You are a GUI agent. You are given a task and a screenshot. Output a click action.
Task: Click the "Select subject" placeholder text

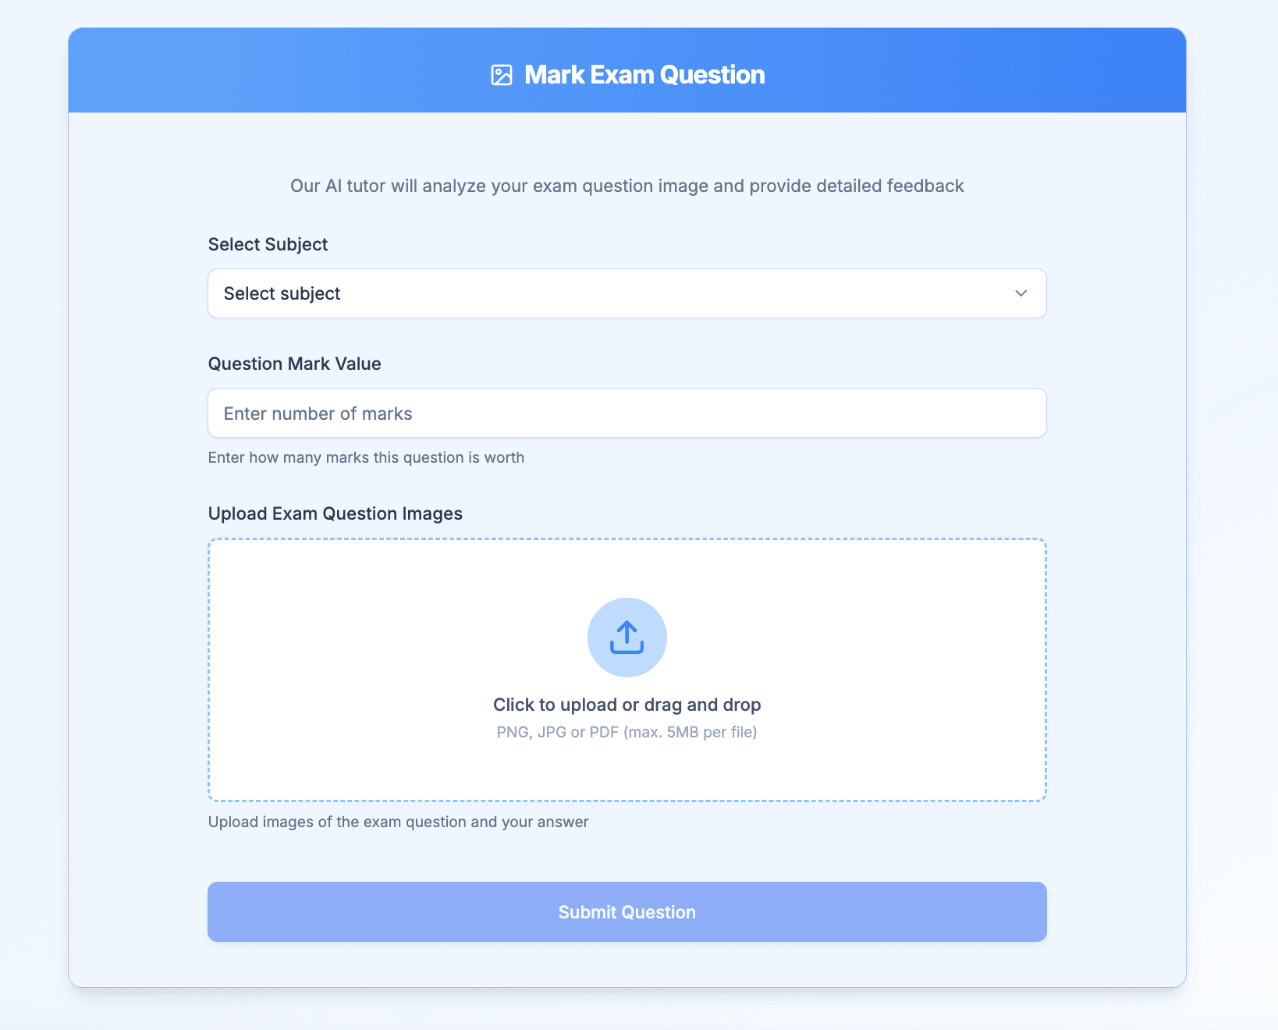[x=282, y=293]
